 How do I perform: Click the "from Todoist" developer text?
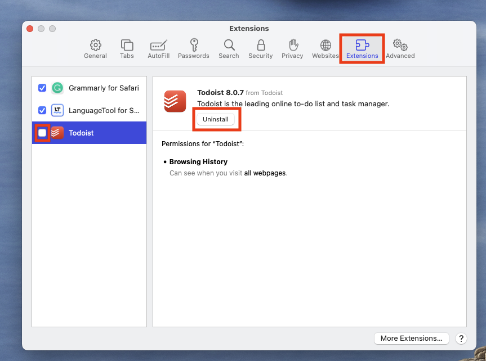pyautogui.click(x=264, y=93)
